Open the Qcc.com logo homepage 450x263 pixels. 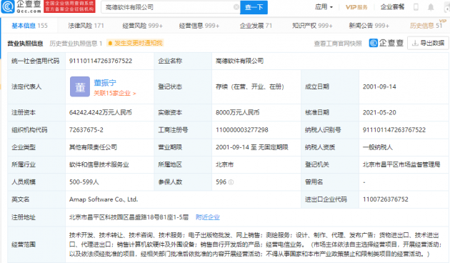pyautogui.click(x=21, y=6)
